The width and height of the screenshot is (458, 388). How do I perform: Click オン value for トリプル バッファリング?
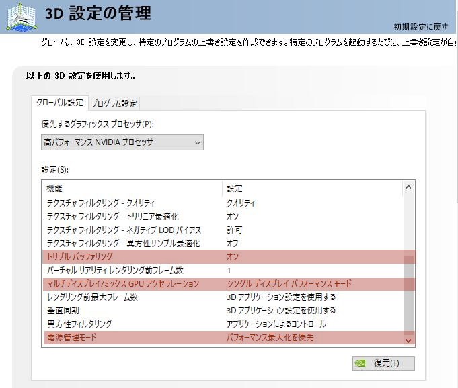tap(233, 257)
